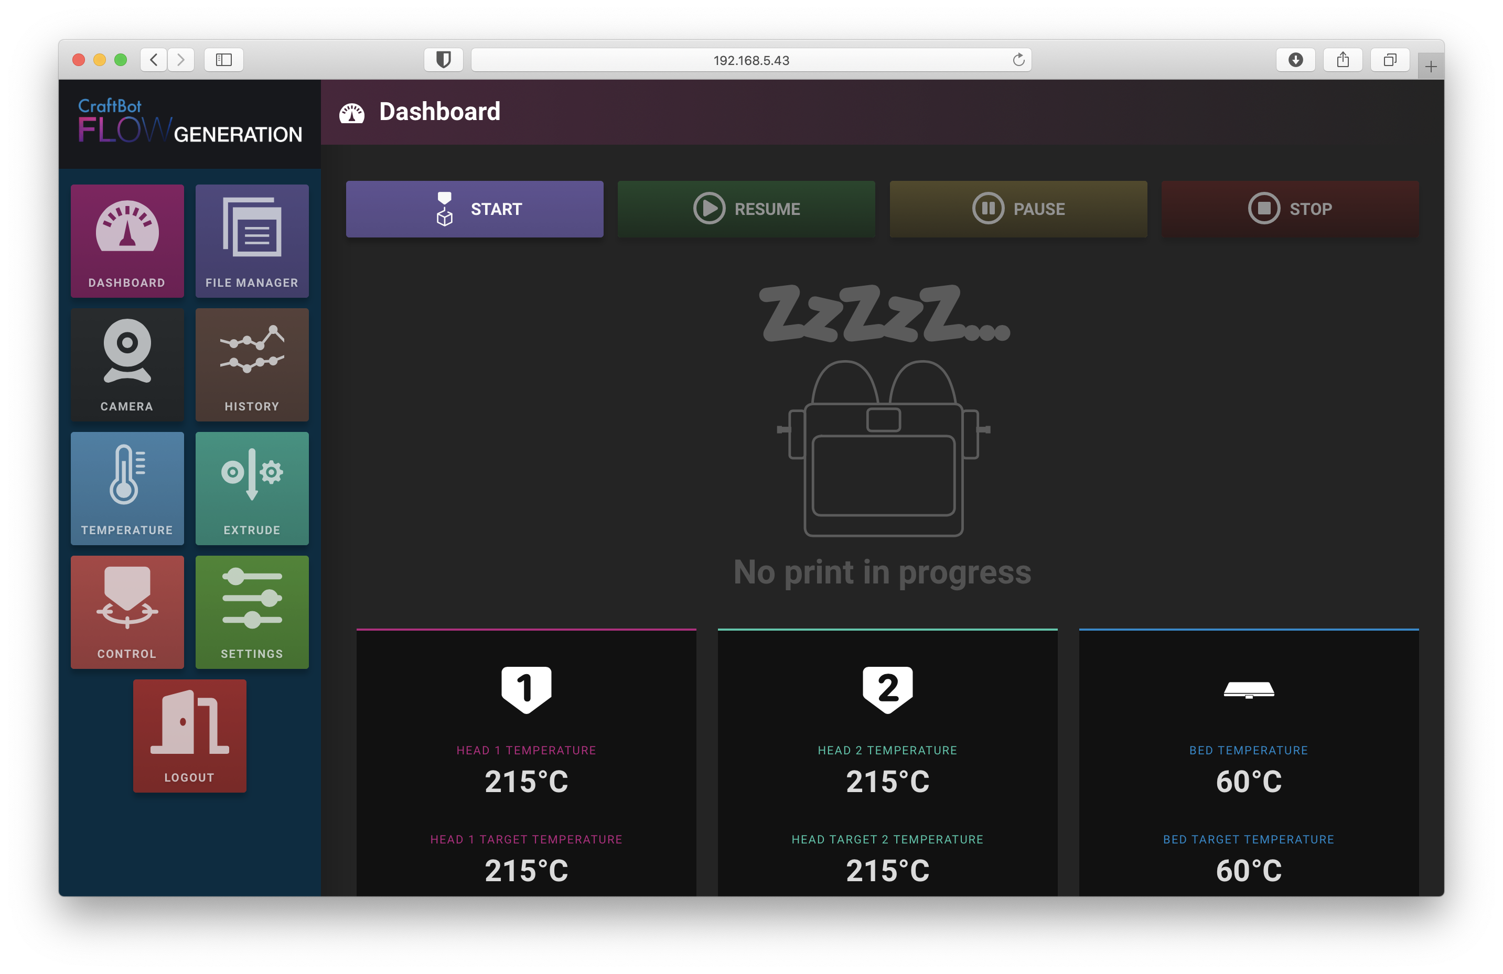The width and height of the screenshot is (1503, 974).
Task: Open the History tile
Action: click(x=252, y=364)
